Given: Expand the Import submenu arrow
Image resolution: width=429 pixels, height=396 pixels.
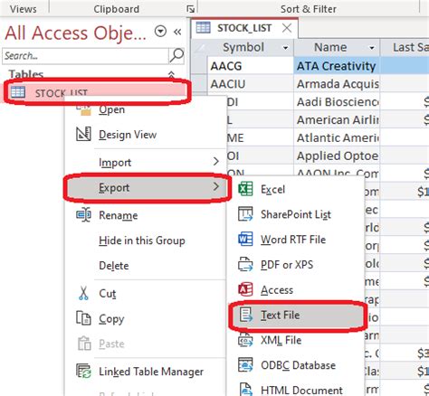Looking at the screenshot, I should coord(215,162).
